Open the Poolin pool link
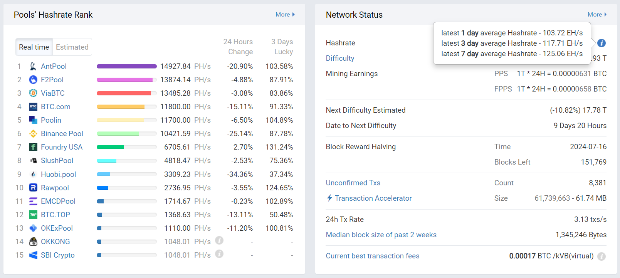The image size is (620, 278). pyautogui.click(x=51, y=120)
